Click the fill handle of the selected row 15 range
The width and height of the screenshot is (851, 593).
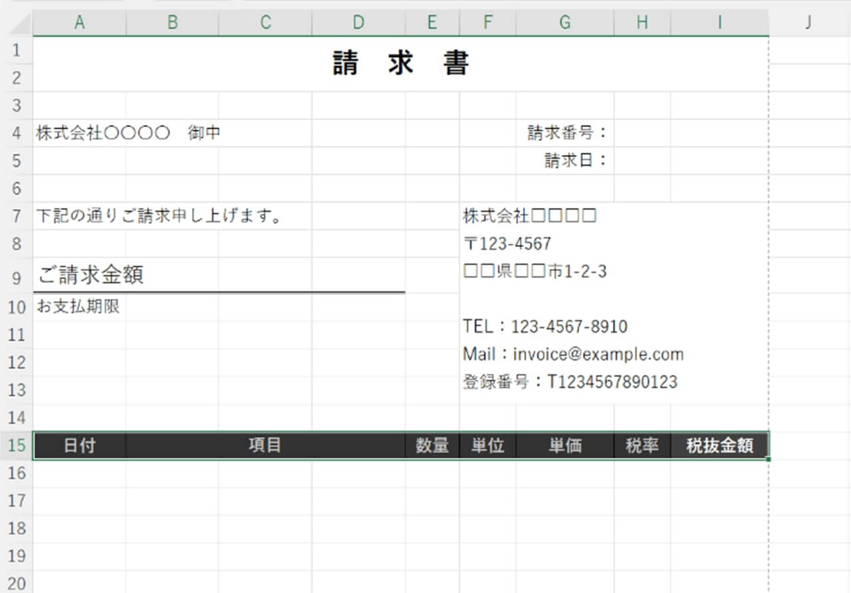pos(769,459)
